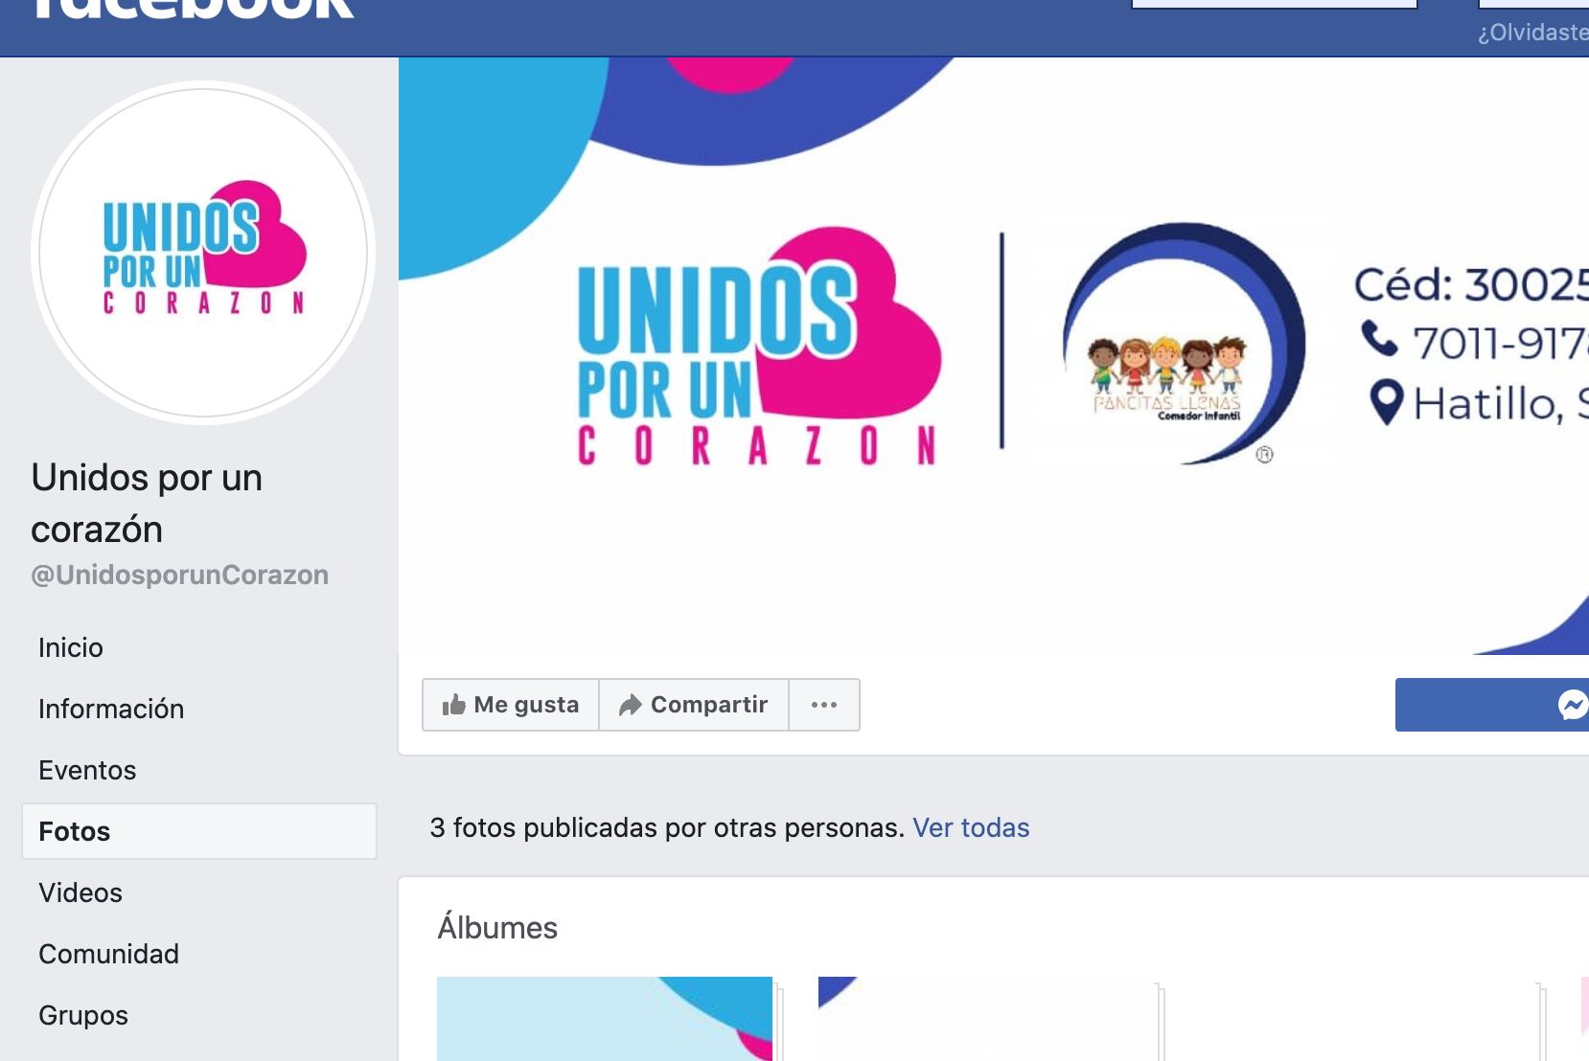Open the Ver todas photos link
The width and height of the screenshot is (1589, 1061).
point(971,827)
